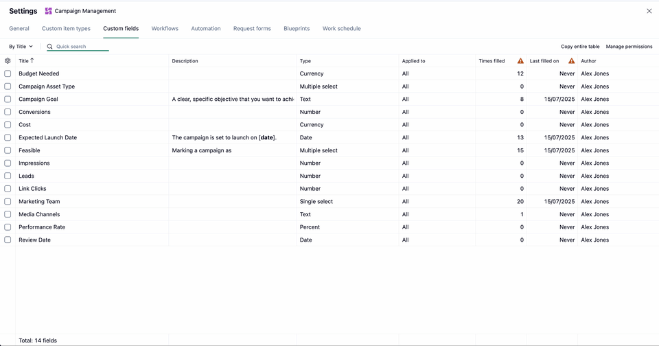
Task: Open the Leads field
Action: click(27, 176)
